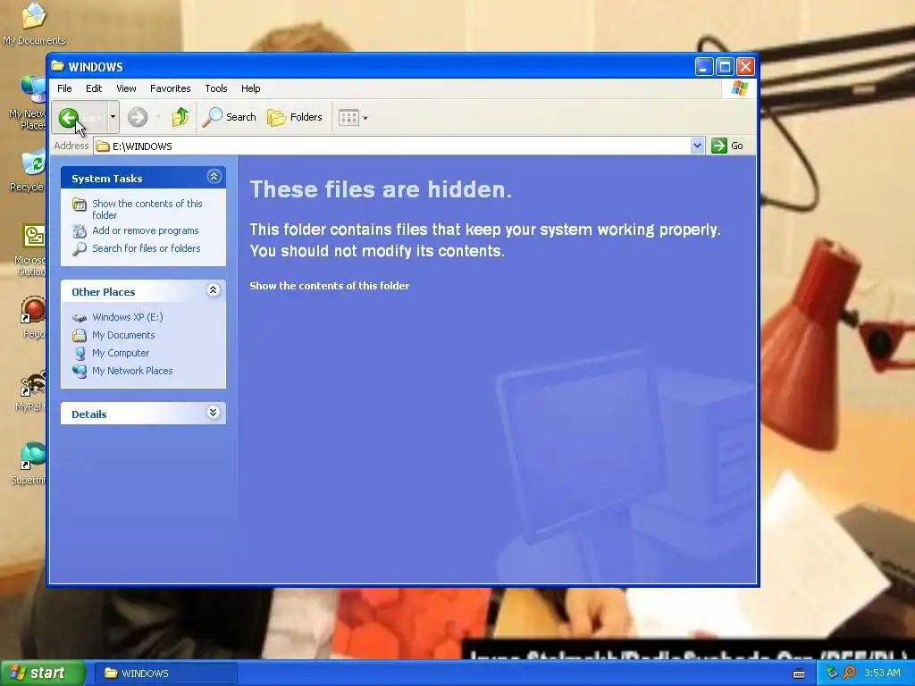Expand the Details panel

tap(214, 413)
